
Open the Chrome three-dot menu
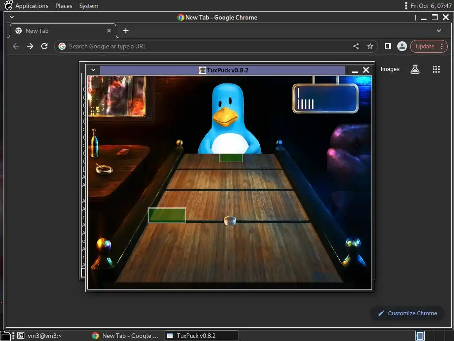point(442,46)
